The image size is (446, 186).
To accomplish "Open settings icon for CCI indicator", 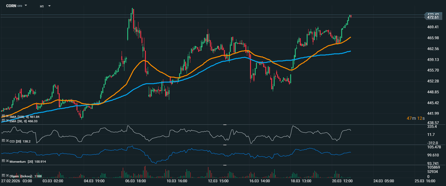I will [x=3, y=141].
